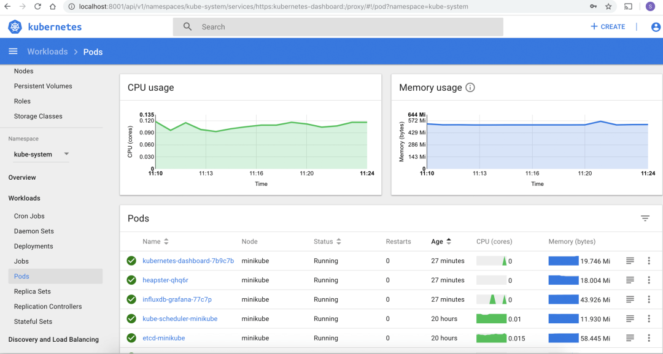Click browser back arrow
Viewport: 663px width, 354px height.
pyautogui.click(x=7, y=6)
